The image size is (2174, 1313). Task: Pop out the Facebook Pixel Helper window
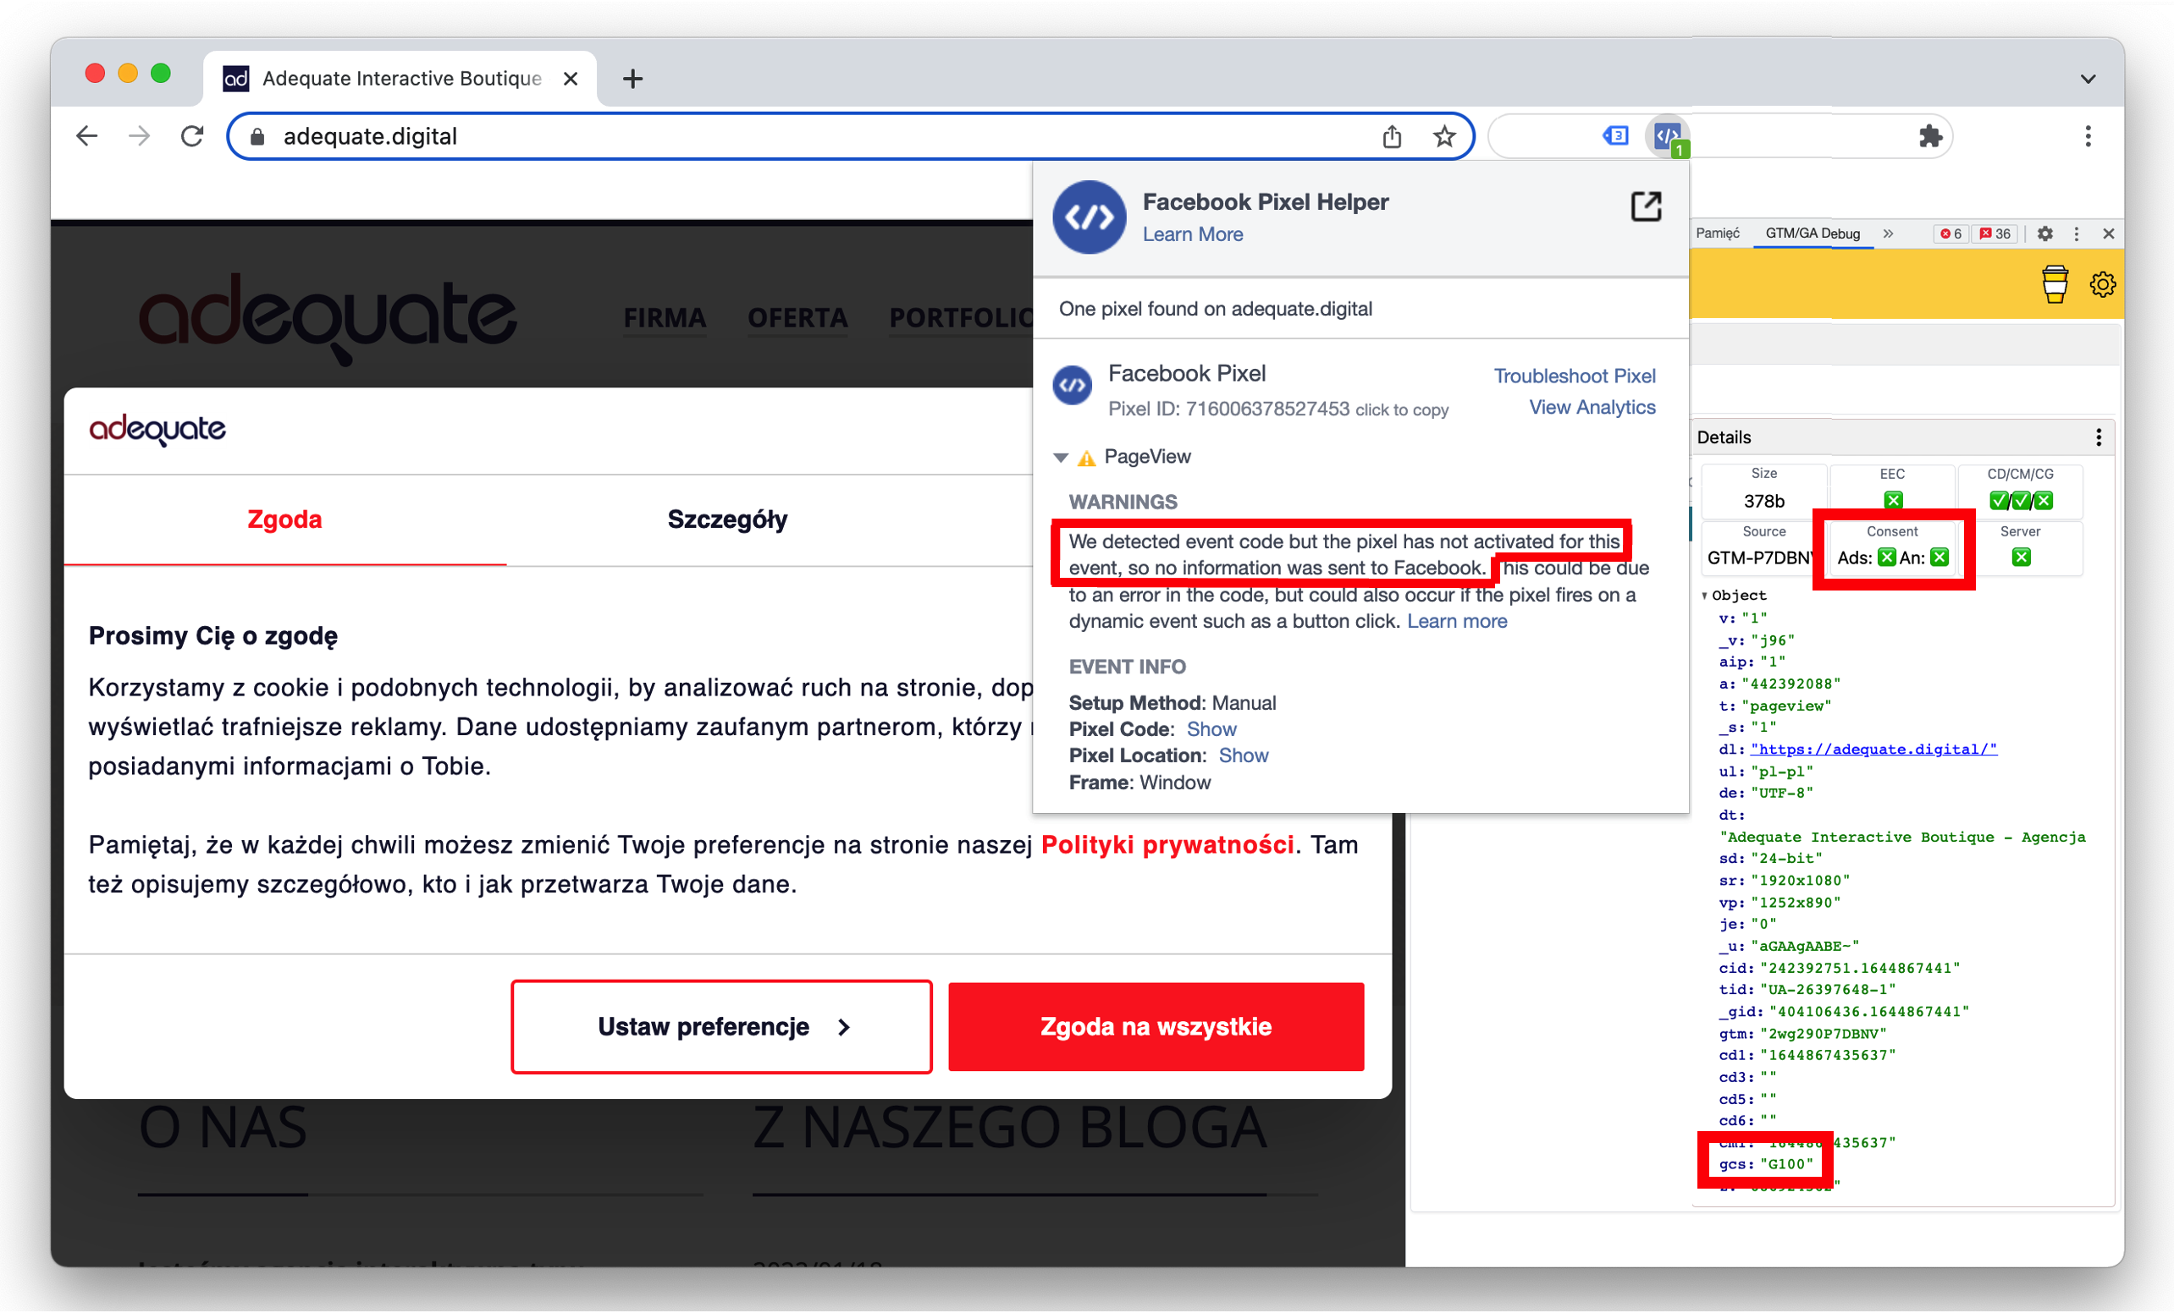1646,206
